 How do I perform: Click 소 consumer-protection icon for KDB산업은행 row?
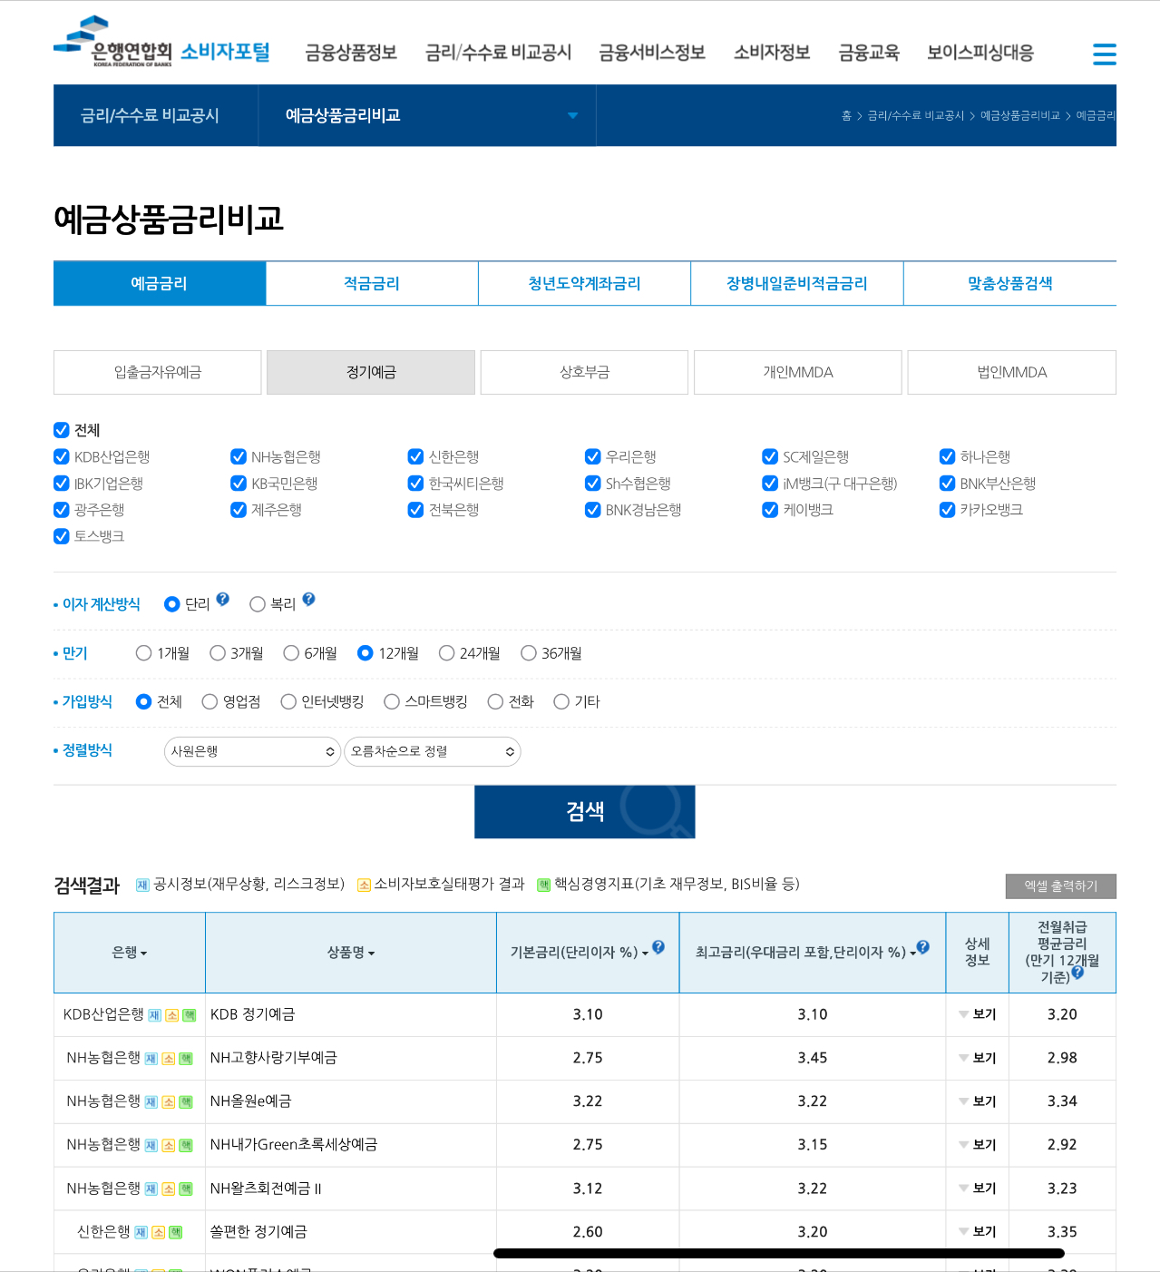click(x=172, y=1015)
